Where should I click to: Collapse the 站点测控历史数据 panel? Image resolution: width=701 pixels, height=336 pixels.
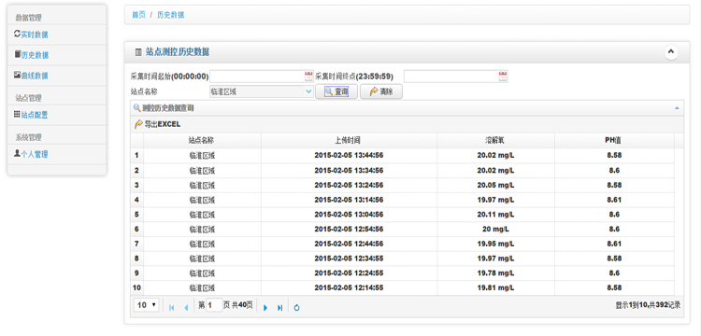coord(670,51)
